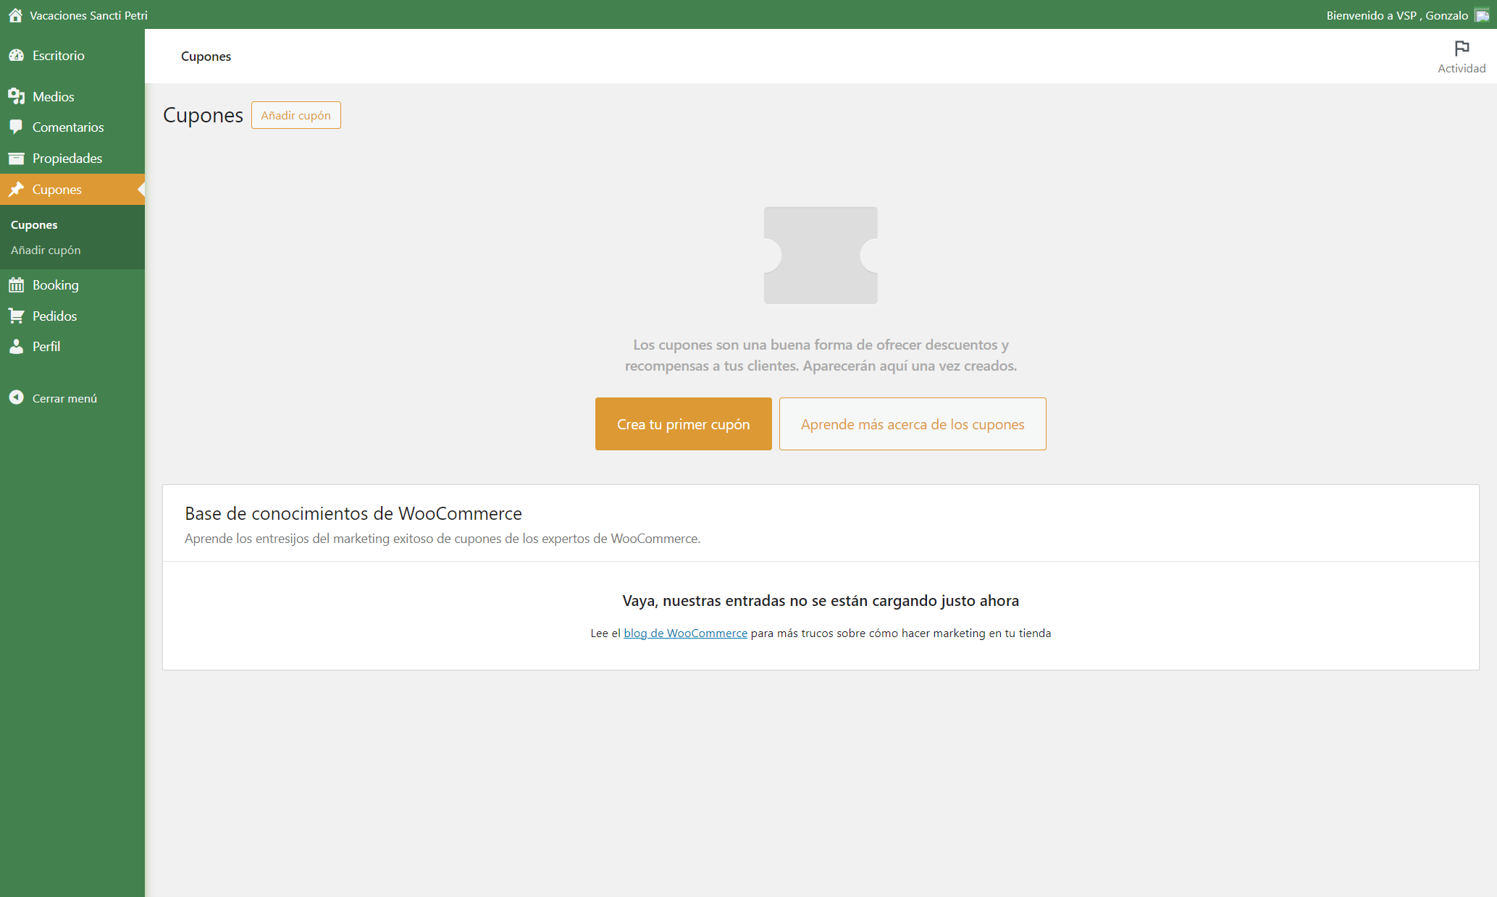This screenshot has height=897, width=1497.
Task: Click Base de conocimientos de WooCommerce heading
Action: click(353, 513)
